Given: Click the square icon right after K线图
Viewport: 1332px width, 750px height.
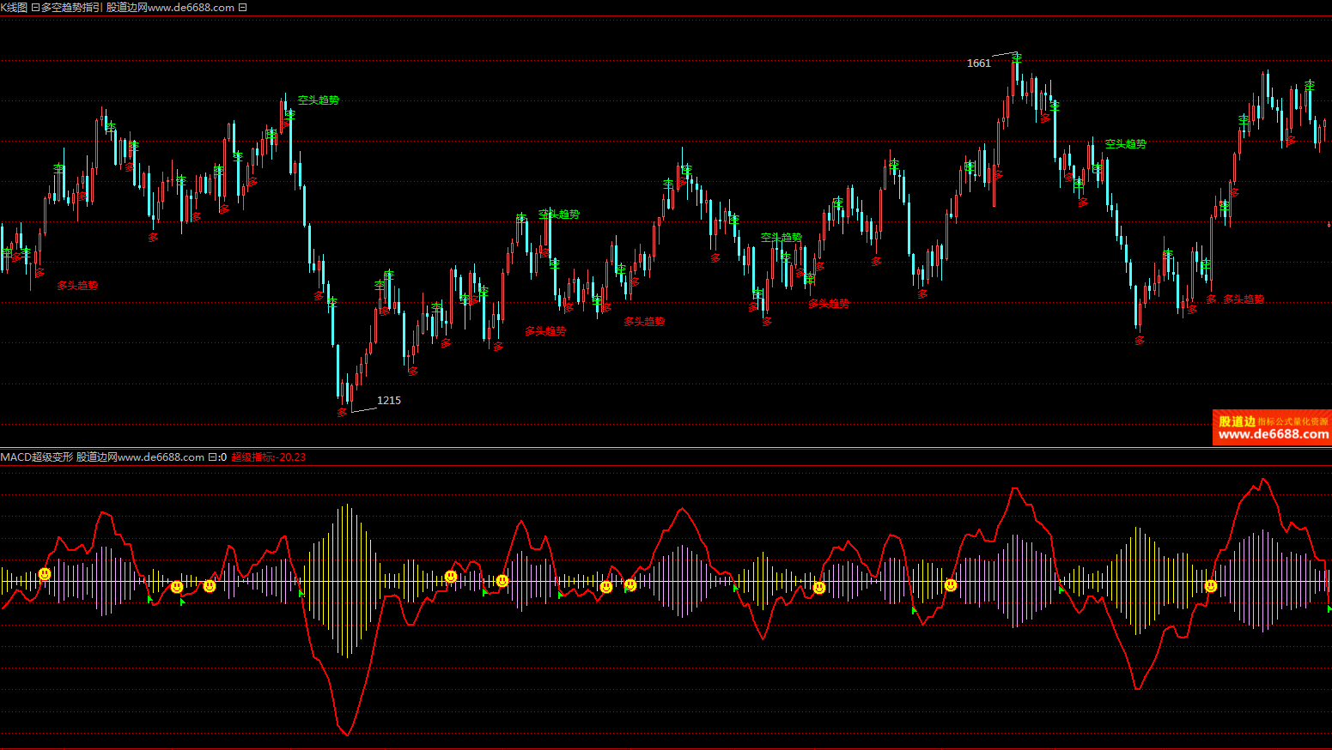Looking at the screenshot, I should pyautogui.click(x=35, y=8).
